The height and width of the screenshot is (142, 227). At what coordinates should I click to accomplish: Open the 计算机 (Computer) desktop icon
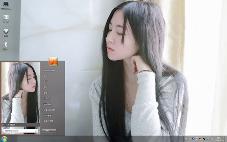pos(6,19)
